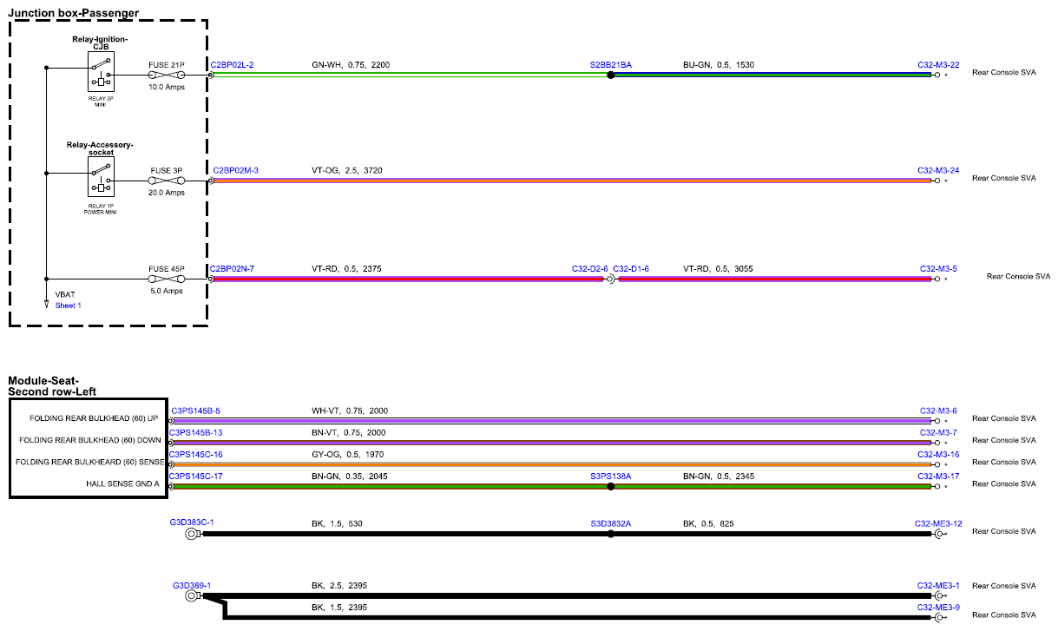
Task: Click the C32-ME3-12 connector label
Action: point(937,523)
